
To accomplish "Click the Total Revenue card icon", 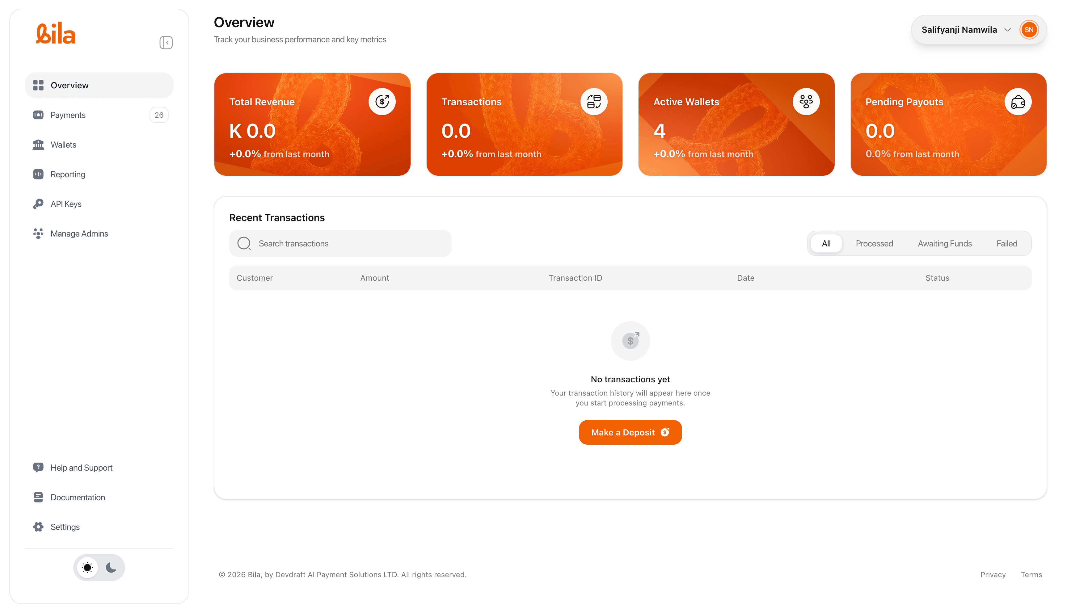I will click(x=382, y=102).
